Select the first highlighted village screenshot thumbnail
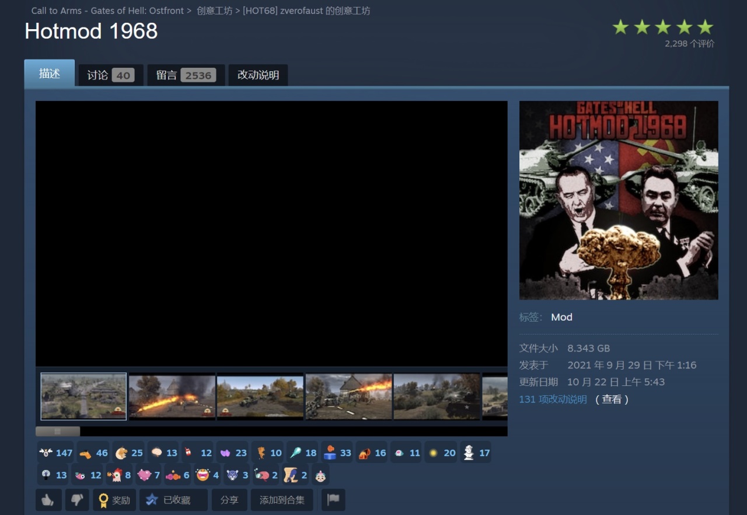 [83, 396]
